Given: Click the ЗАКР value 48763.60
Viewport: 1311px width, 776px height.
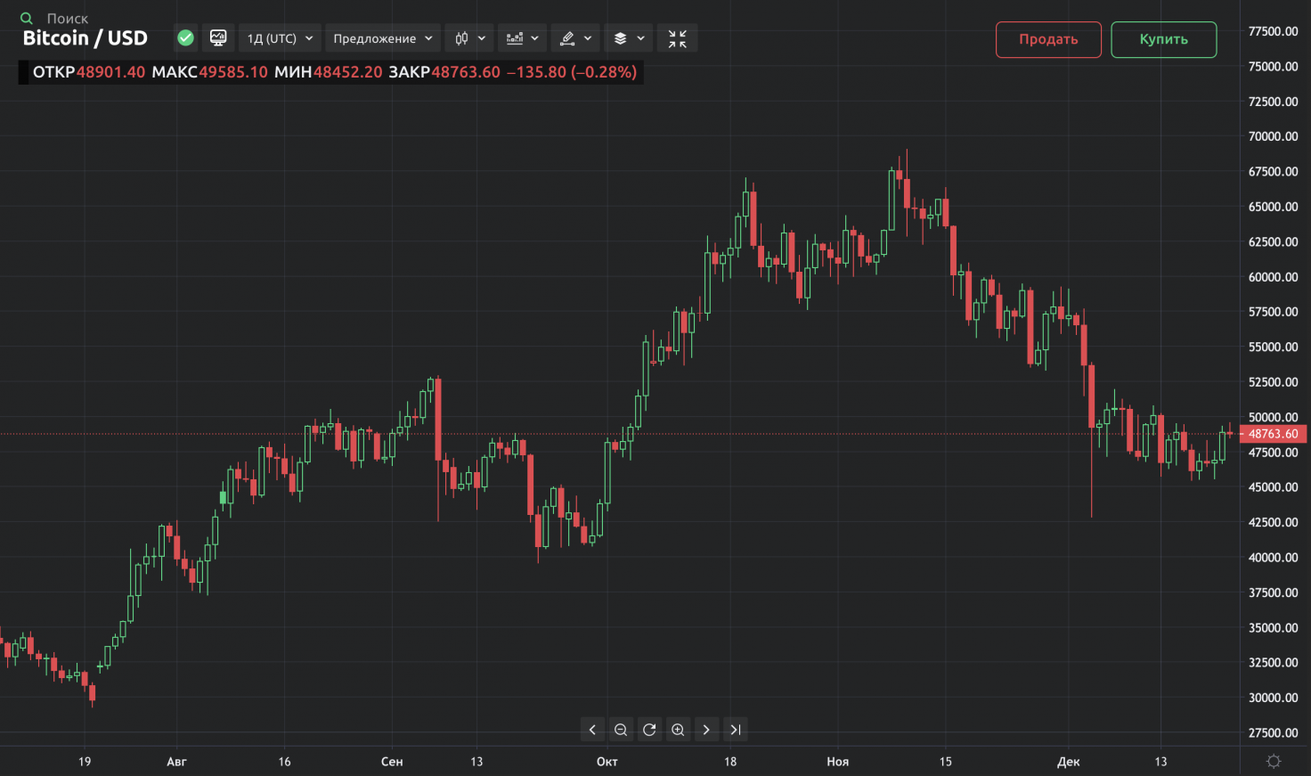Looking at the screenshot, I should pyautogui.click(x=466, y=72).
